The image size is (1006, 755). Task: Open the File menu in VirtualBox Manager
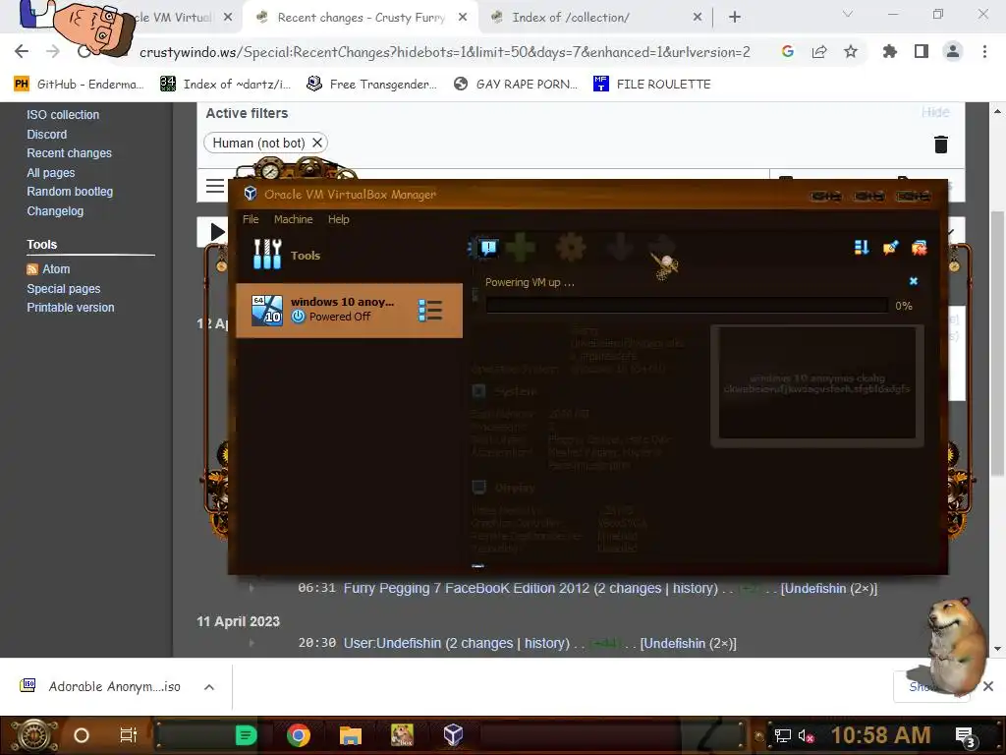coord(251,219)
